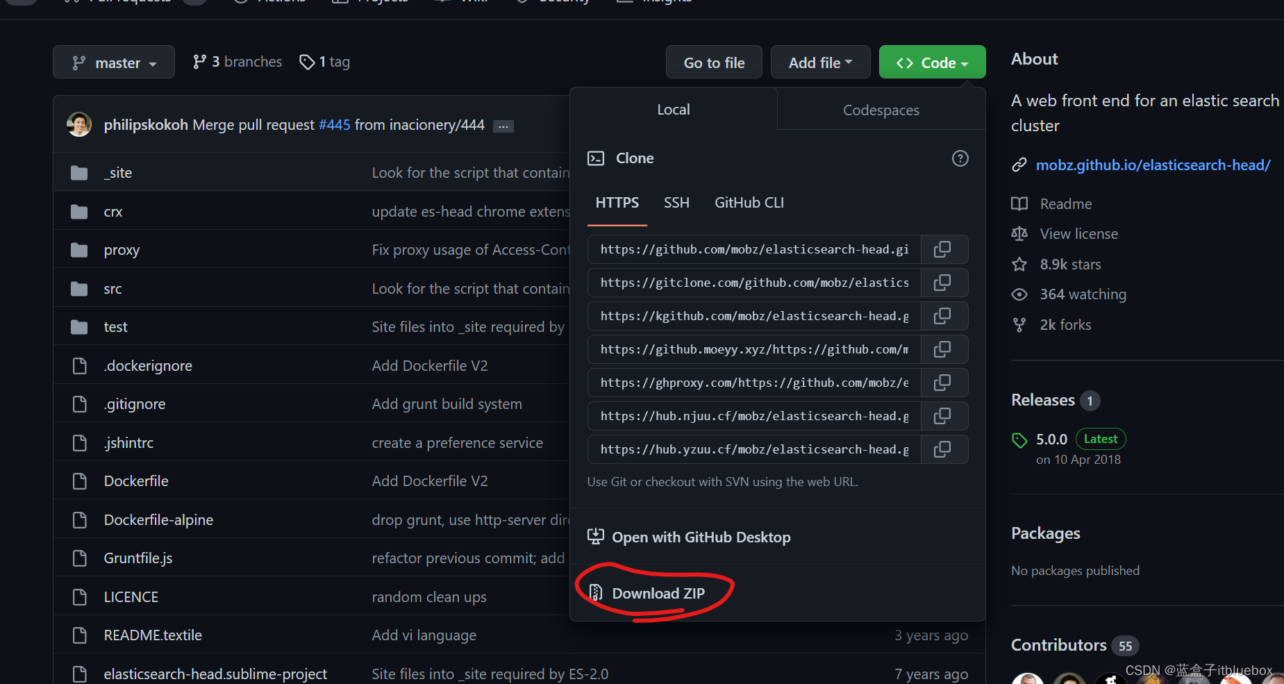Open the elasticsearch-head.sublime-project file

pyautogui.click(x=215, y=674)
